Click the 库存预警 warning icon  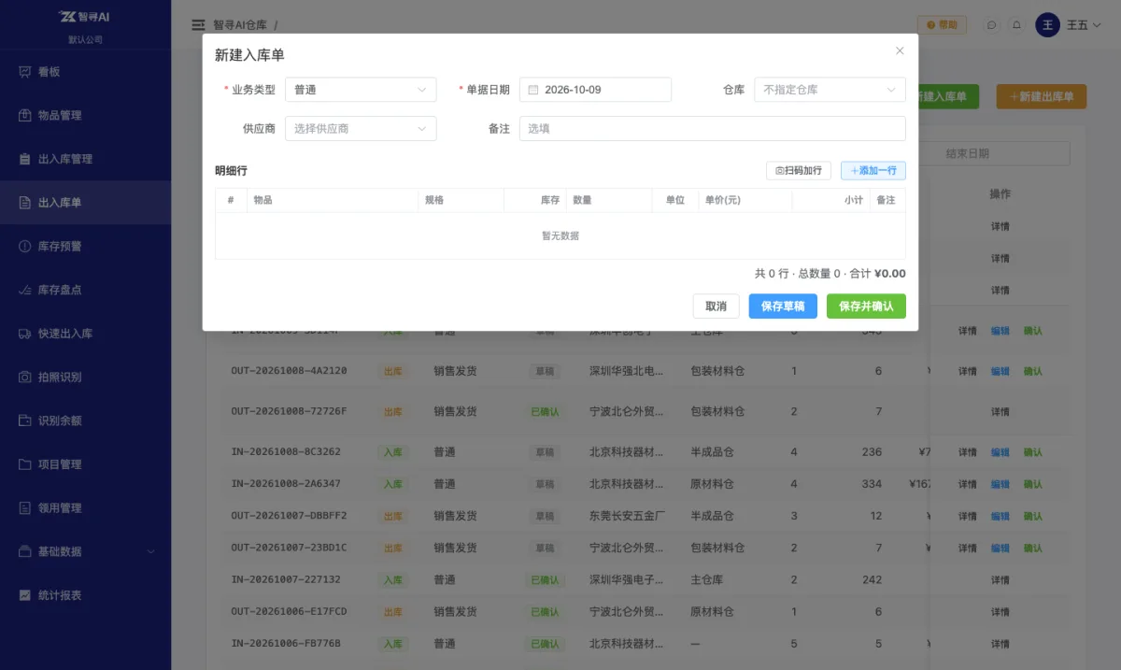click(25, 247)
